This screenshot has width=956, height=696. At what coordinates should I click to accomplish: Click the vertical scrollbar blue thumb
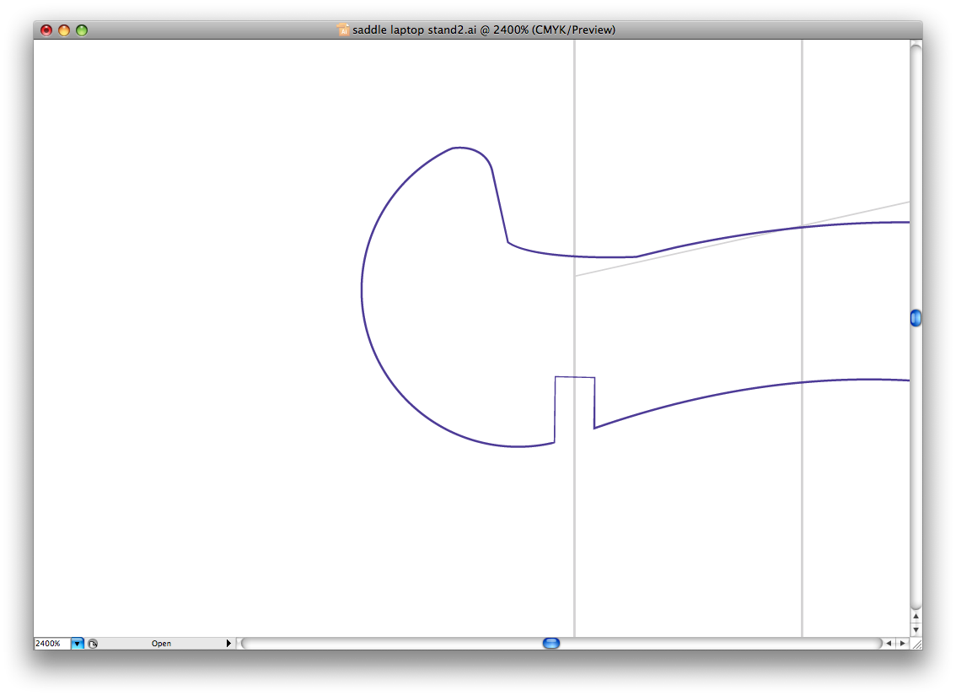(916, 318)
